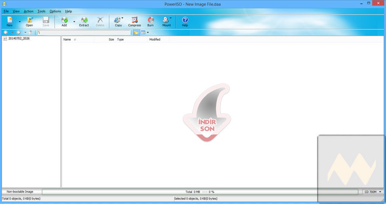The image size is (386, 204).
Task: Click the greyed-out Save toolbar icon
Action: (46, 22)
